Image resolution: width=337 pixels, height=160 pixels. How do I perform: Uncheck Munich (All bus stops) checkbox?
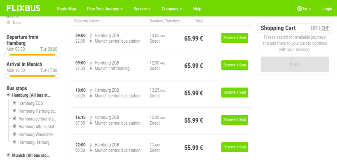pos(8,155)
